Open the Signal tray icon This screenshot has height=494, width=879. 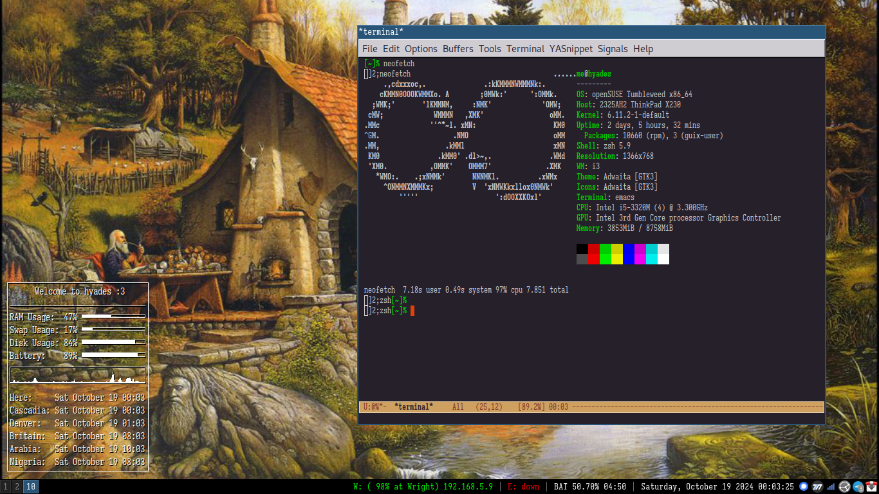(803, 487)
